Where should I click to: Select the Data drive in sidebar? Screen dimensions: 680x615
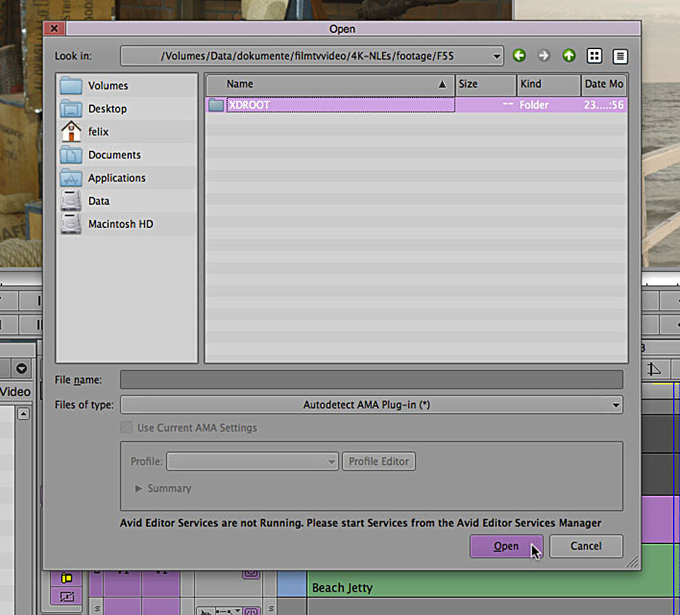coord(98,201)
